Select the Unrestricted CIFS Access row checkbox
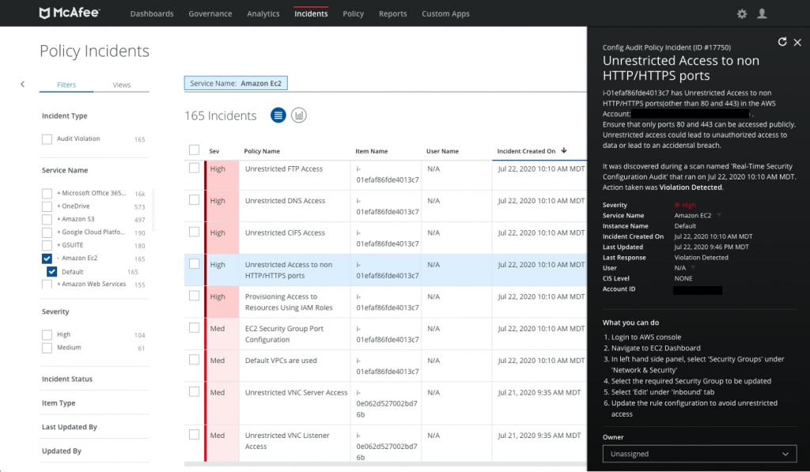This screenshot has height=472, width=810. (195, 232)
